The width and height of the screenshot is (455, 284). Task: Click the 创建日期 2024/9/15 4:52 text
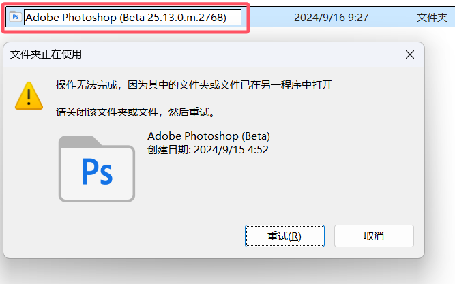208,150
